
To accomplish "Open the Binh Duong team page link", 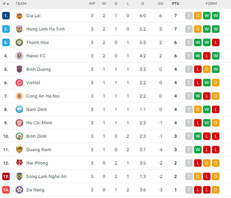I will tap(38, 69).
